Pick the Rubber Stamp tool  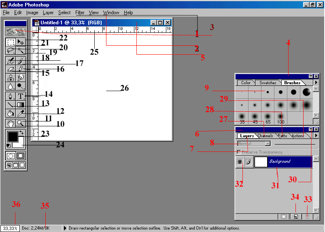(x=11, y=78)
